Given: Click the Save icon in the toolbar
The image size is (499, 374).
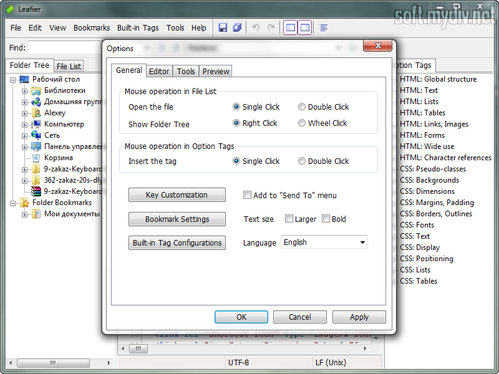Looking at the screenshot, I should coord(223,27).
